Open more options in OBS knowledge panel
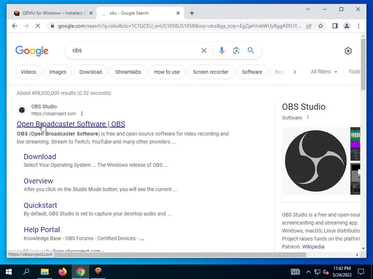Image resolution: width=373 pixels, height=279 pixels. pos(307,117)
